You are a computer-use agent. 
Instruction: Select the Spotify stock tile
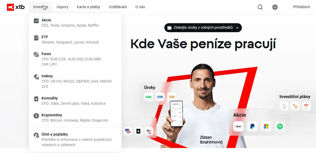pos(280,126)
